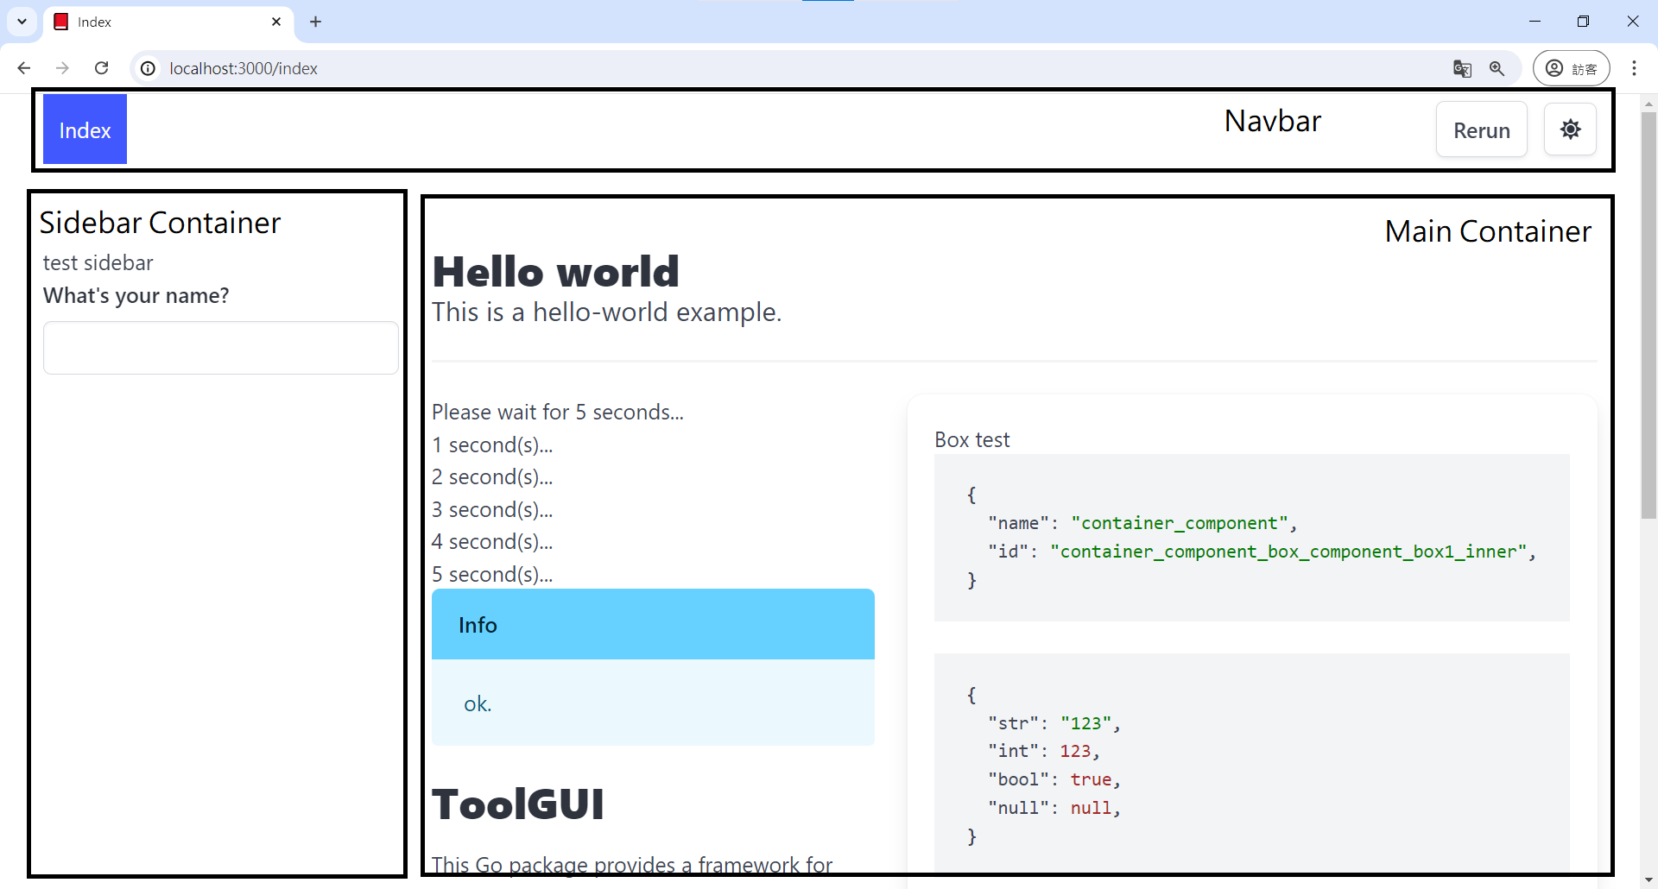Select the Index browser tab
The image size is (1658, 889).
pos(168,22)
